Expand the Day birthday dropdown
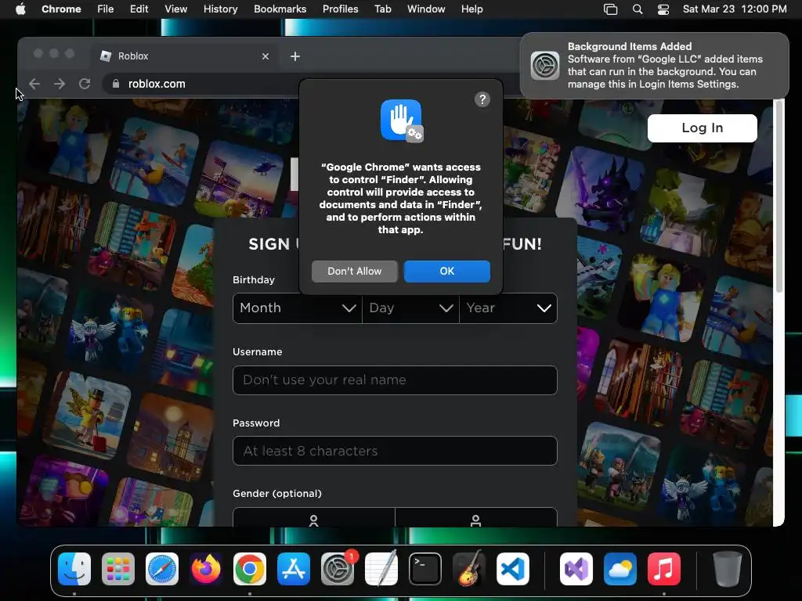The height and width of the screenshot is (601, 802). (x=410, y=308)
